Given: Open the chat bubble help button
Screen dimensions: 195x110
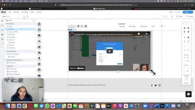Looking at the screenshot, I should [x=189, y=94].
